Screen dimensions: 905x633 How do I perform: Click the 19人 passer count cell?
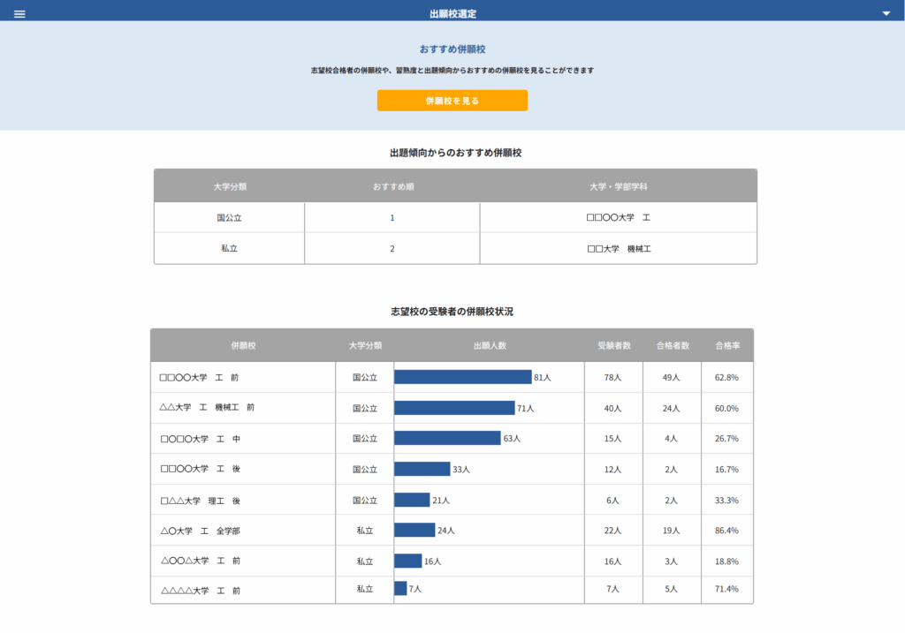(672, 531)
